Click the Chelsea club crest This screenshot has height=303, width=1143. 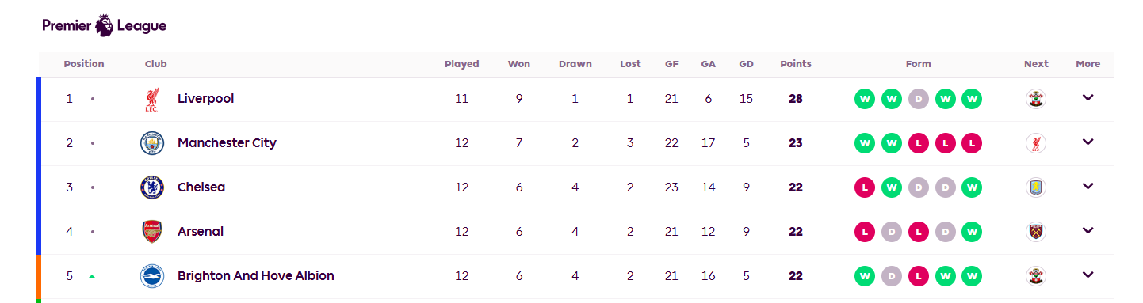pyautogui.click(x=151, y=187)
